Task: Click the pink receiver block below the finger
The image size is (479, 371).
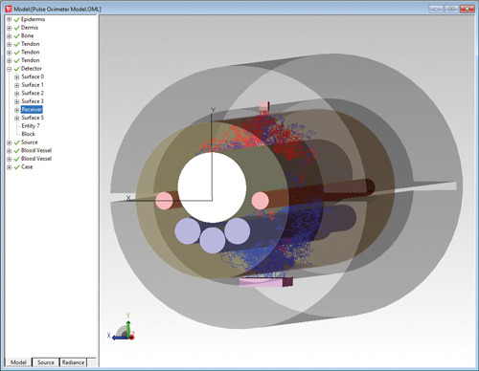Action: pyautogui.click(x=265, y=282)
